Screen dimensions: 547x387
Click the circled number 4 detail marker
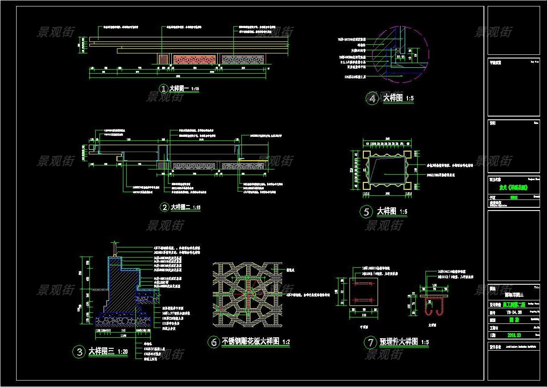point(372,98)
